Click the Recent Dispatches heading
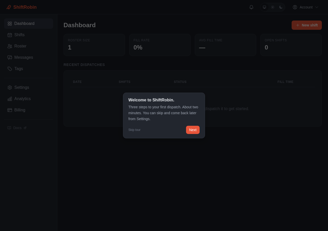This screenshot has height=231, width=328. click(84, 65)
